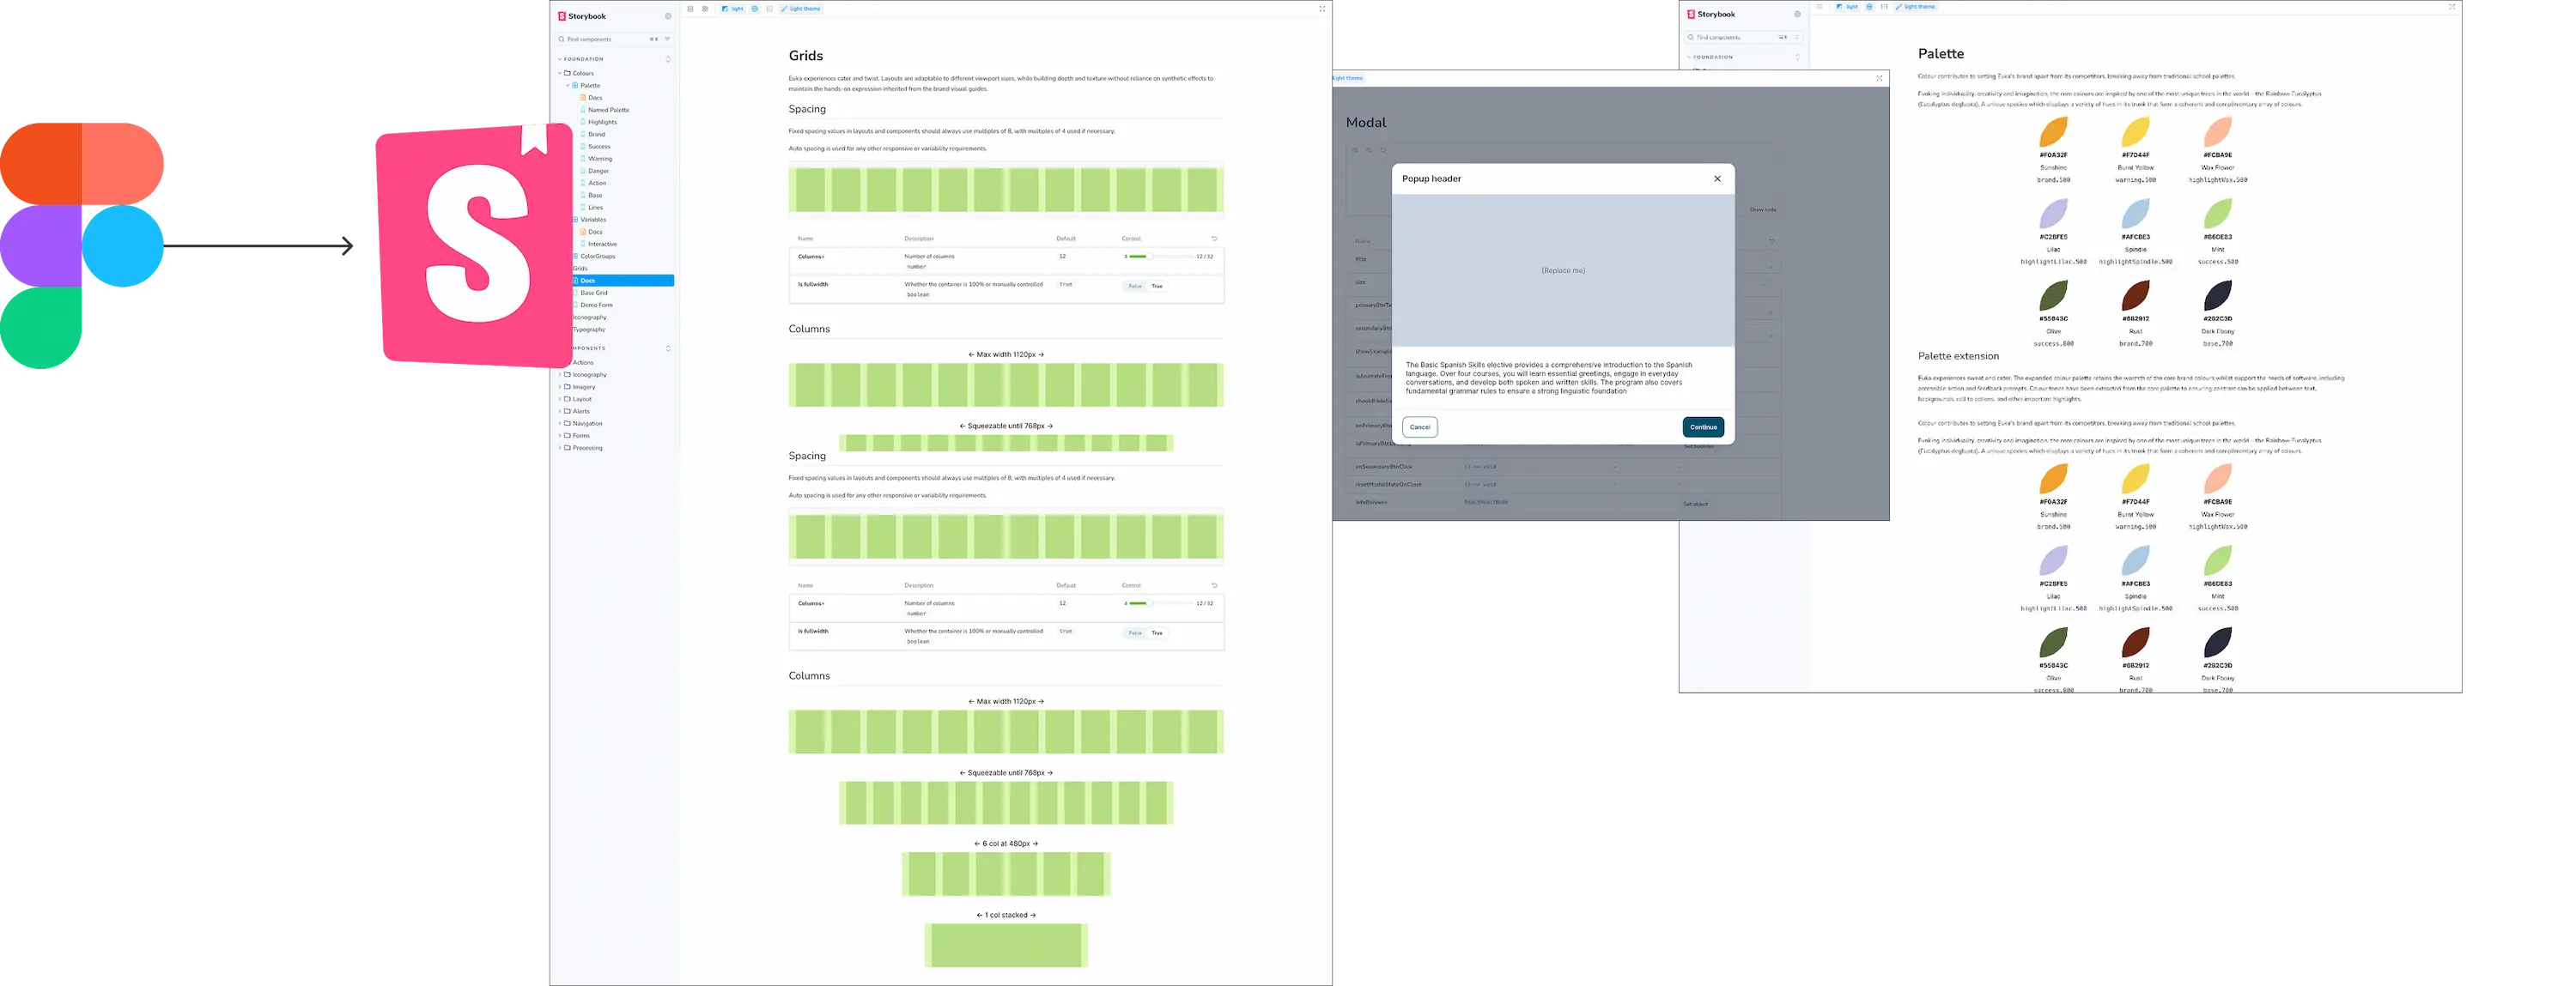Go fullscreen in the Modal window

coord(1879,78)
